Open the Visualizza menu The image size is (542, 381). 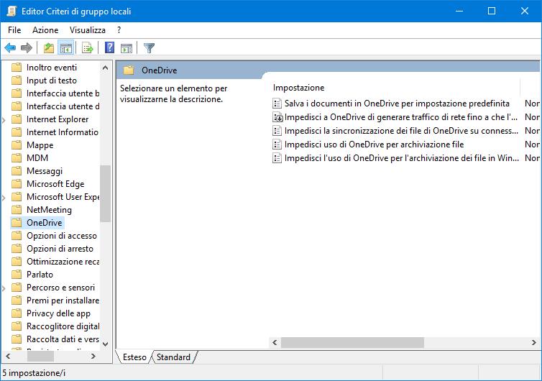click(88, 30)
